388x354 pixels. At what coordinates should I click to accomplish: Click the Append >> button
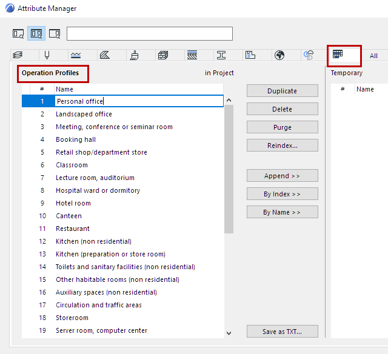[283, 176]
